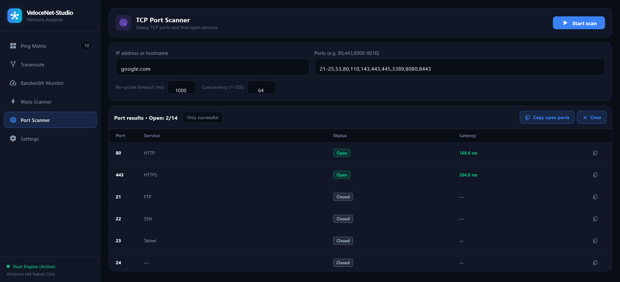Image resolution: width=620 pixels, height=282 pixels.
Task: Click the Port column header
Action: 120,136
